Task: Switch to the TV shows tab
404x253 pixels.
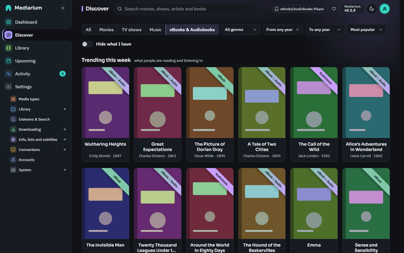Action: [x=132, y=30]
